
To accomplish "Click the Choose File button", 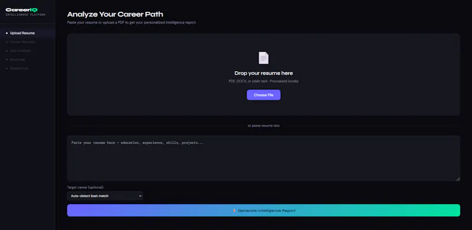I will 263,95.
